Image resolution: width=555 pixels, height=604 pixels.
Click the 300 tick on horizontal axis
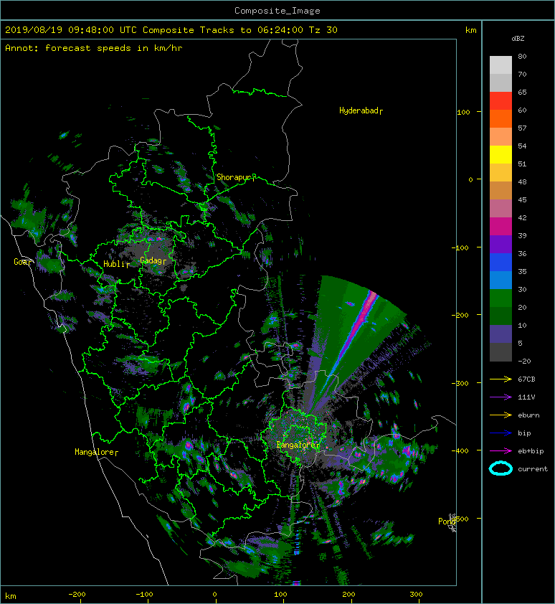(x=417, y=595)
